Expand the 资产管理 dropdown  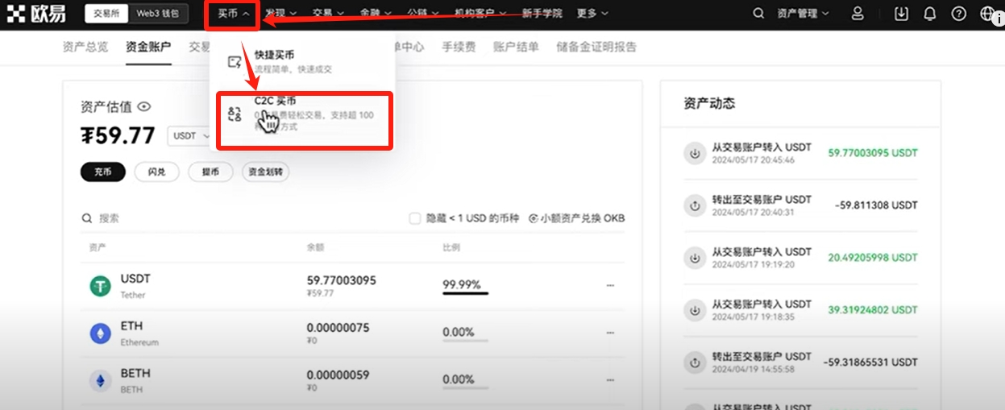coord(802,14)
